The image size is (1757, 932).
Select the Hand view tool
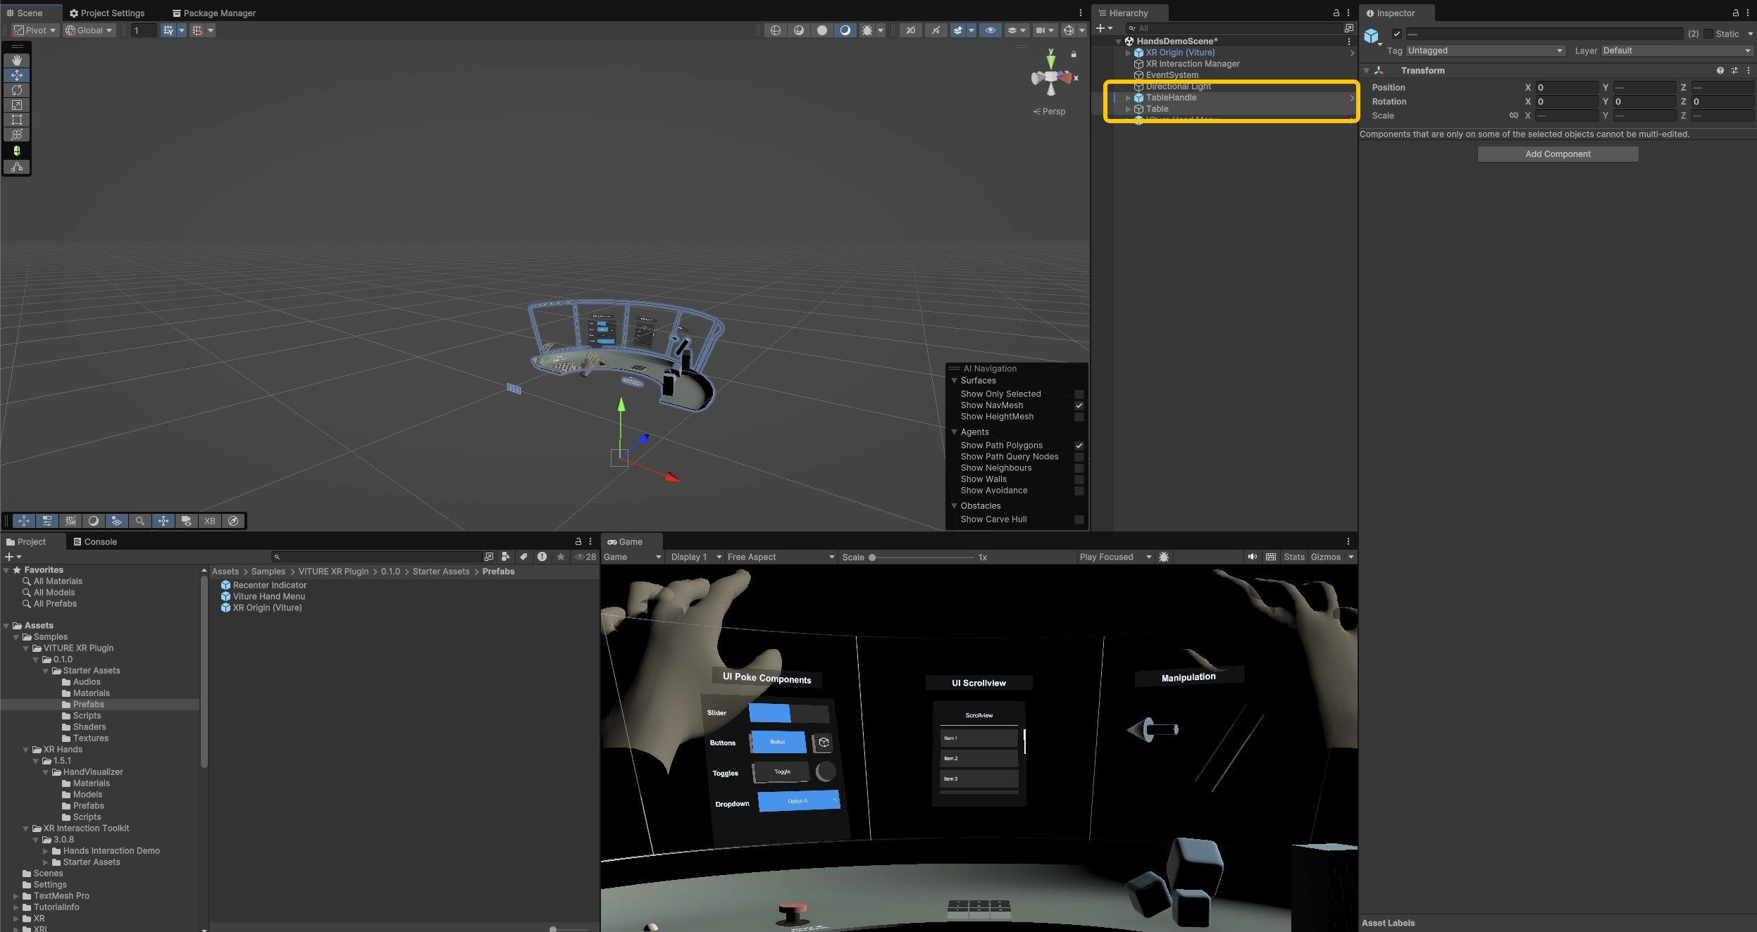pyautogui.click(x=17, y=61)
